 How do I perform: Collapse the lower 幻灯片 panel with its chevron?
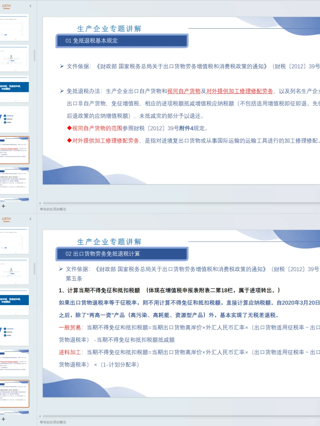tap(31, 219)
